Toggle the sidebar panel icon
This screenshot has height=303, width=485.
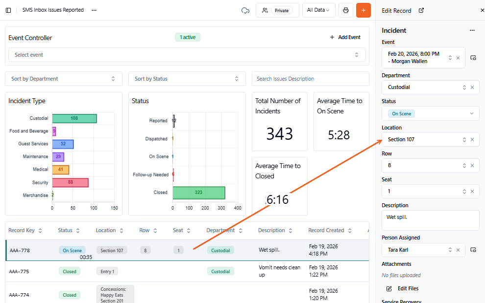8,10
